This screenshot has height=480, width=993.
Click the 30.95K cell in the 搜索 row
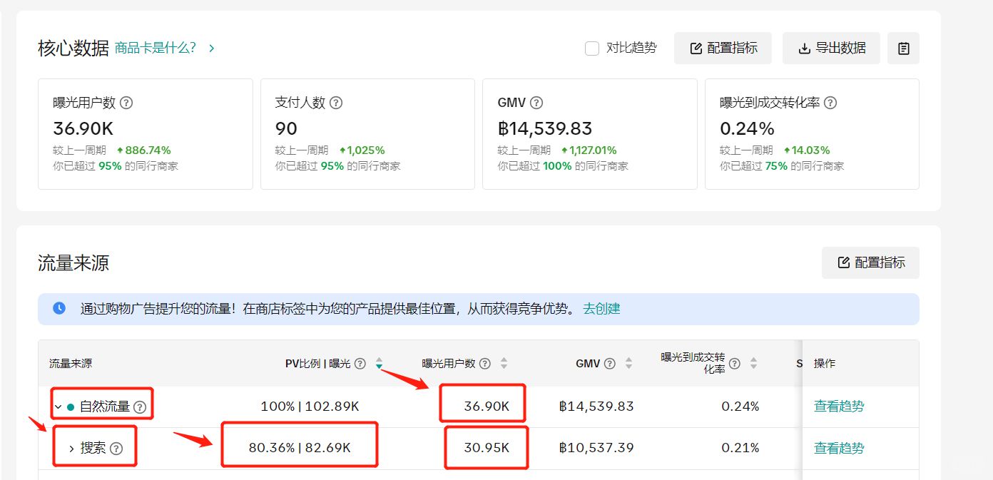[x=487, y=448]
